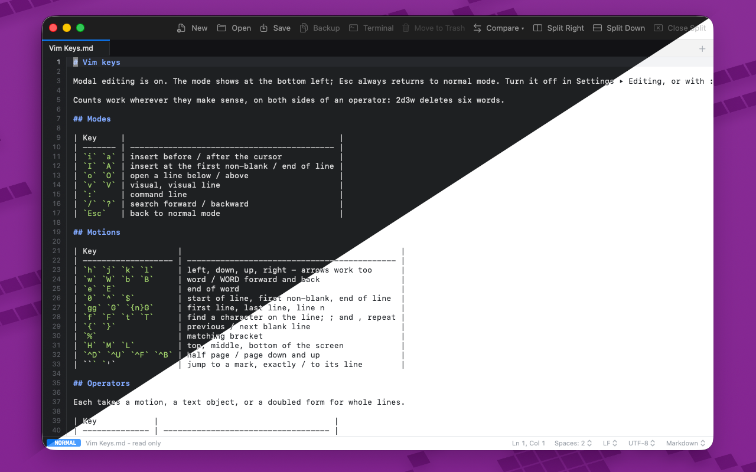
Task: Click the '# Vim keys' heading
Action: tap(97, 62)
